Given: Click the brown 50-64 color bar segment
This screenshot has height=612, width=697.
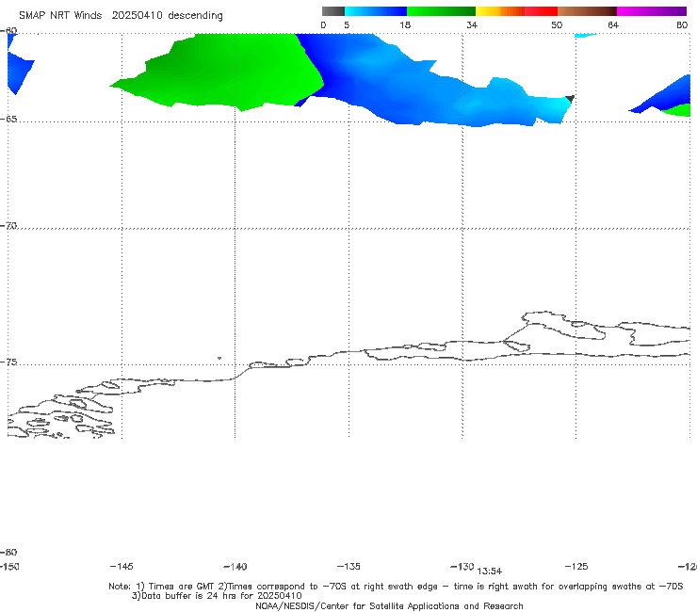Looking at the screenshot, I should coord(587,11).
